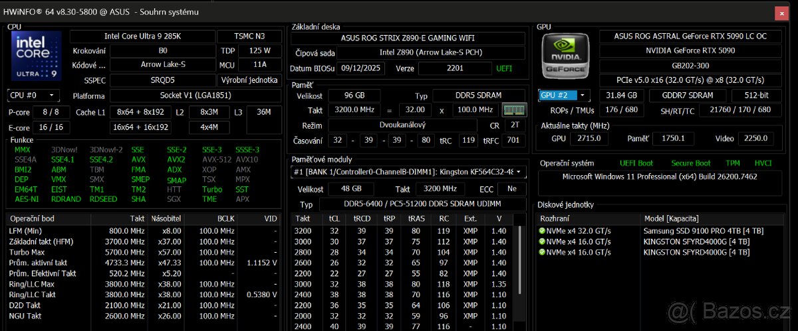Click the green UEFI label by BIOS version
798x331 pixels.
(504, 68)
